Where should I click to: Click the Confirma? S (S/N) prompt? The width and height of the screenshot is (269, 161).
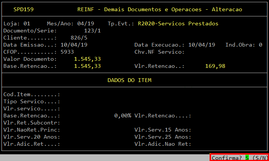[239, 158]
